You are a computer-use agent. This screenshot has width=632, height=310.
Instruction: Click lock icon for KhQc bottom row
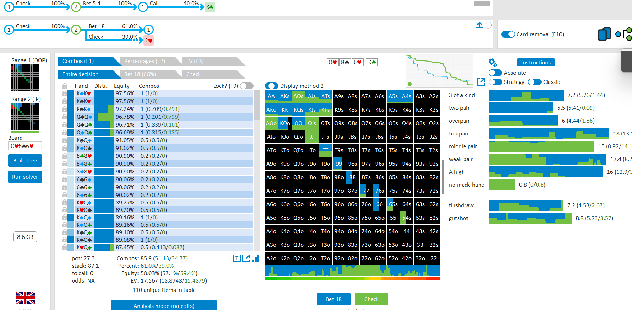64,247
